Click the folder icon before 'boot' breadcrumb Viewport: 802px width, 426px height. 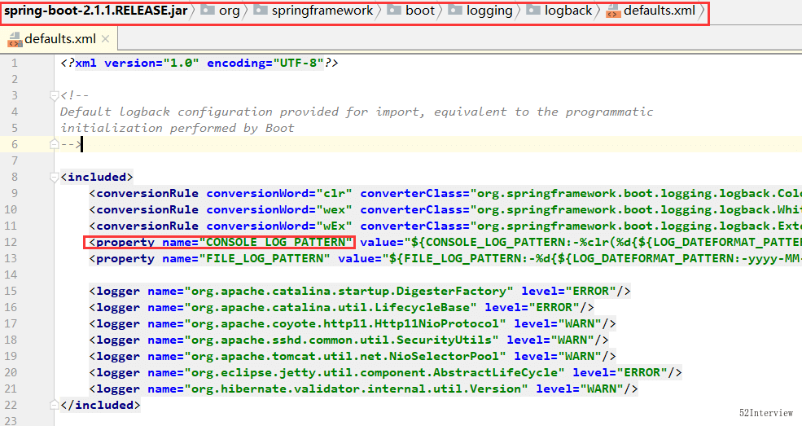(x=394, y=11)
